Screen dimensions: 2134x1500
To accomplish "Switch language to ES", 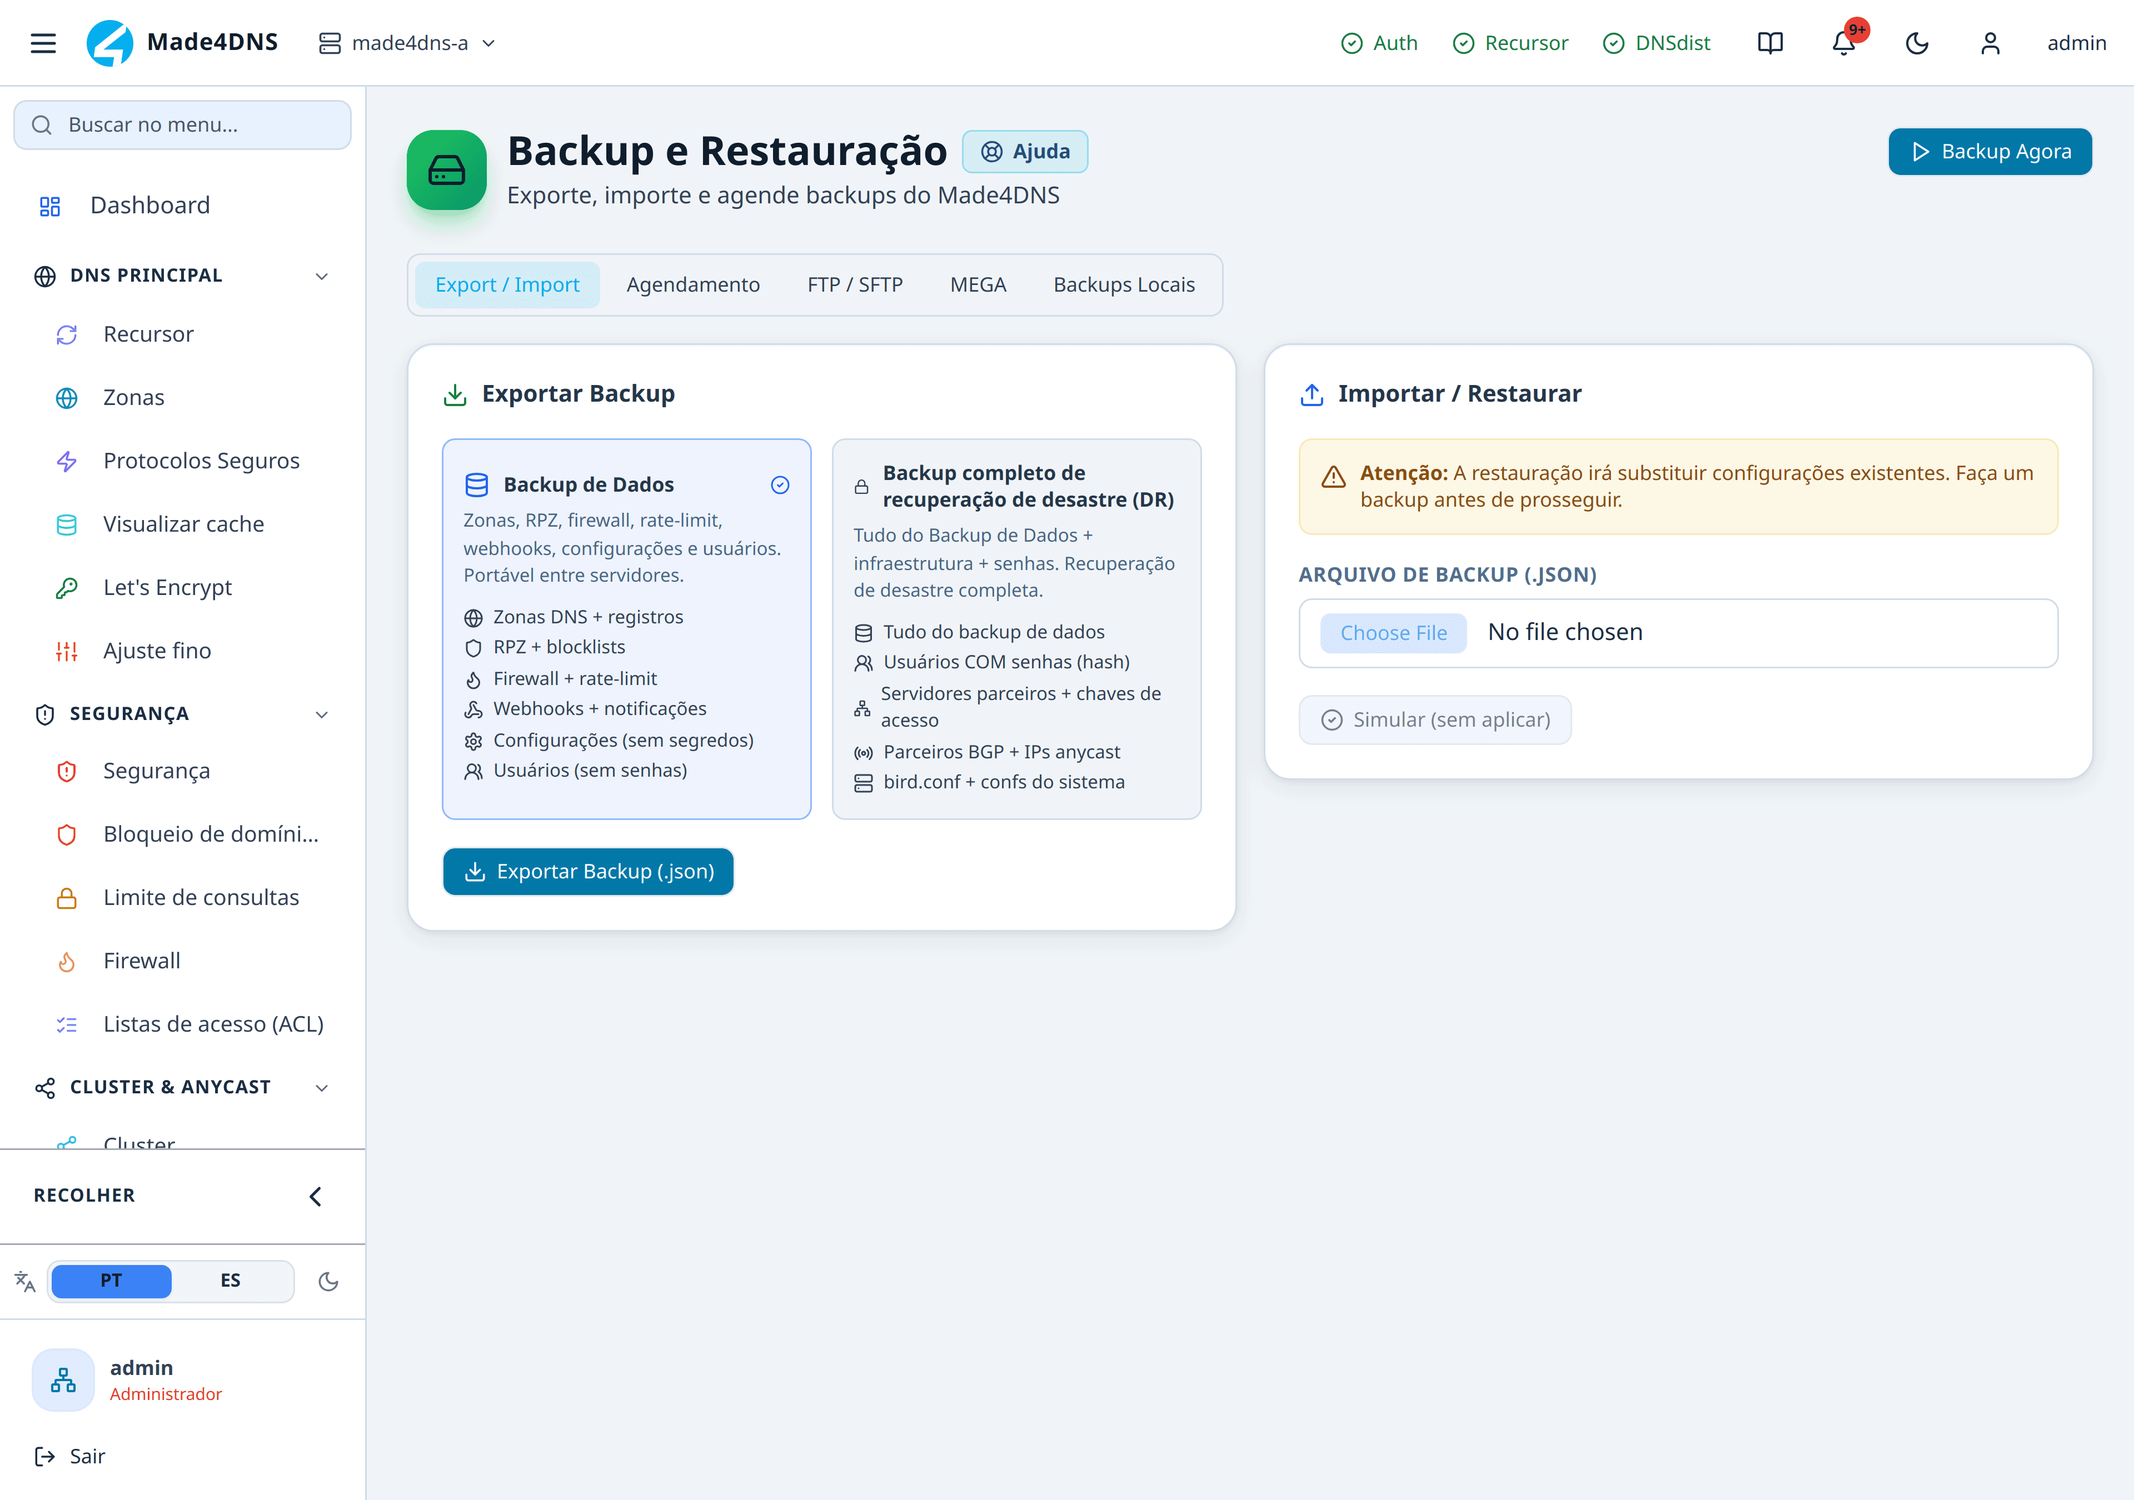I will point(231,1281).
